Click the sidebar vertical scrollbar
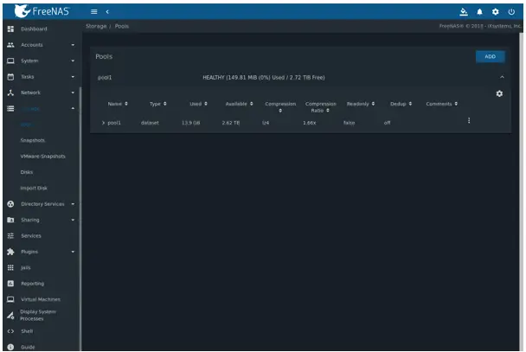The height and width of the screenshot is (352, 526). tap(80, 218)
